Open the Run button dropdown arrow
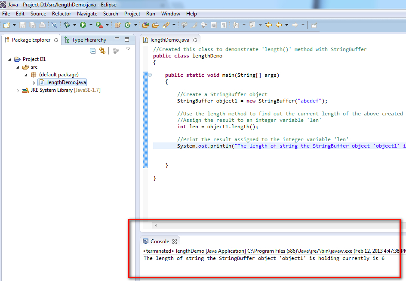Screen dimensions: 406x281 click(90, 25)
